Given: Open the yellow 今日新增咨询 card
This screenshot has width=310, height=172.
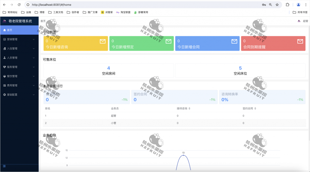Looking at the screenshot, I should (76, 44).
